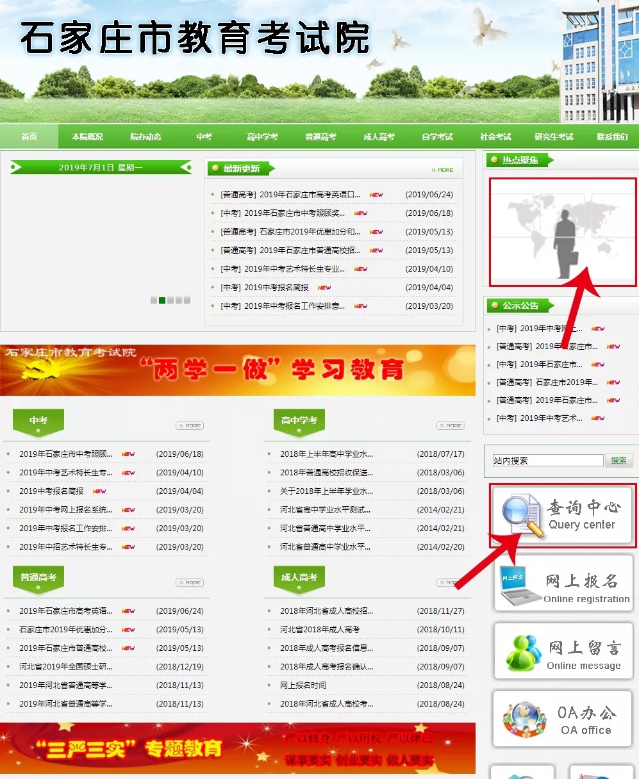Click MORE next to 中考 section header
Screen dimensions: 639x779
[190, 425]
